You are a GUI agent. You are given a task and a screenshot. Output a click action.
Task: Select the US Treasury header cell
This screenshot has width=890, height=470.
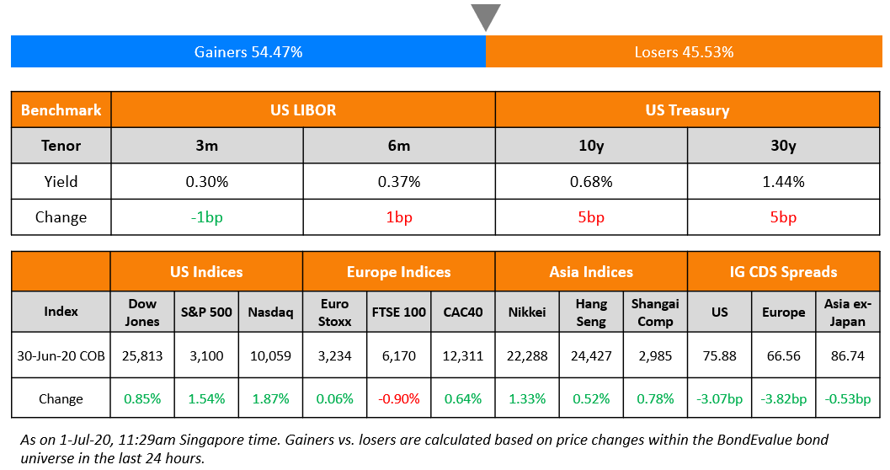(687, 109)
